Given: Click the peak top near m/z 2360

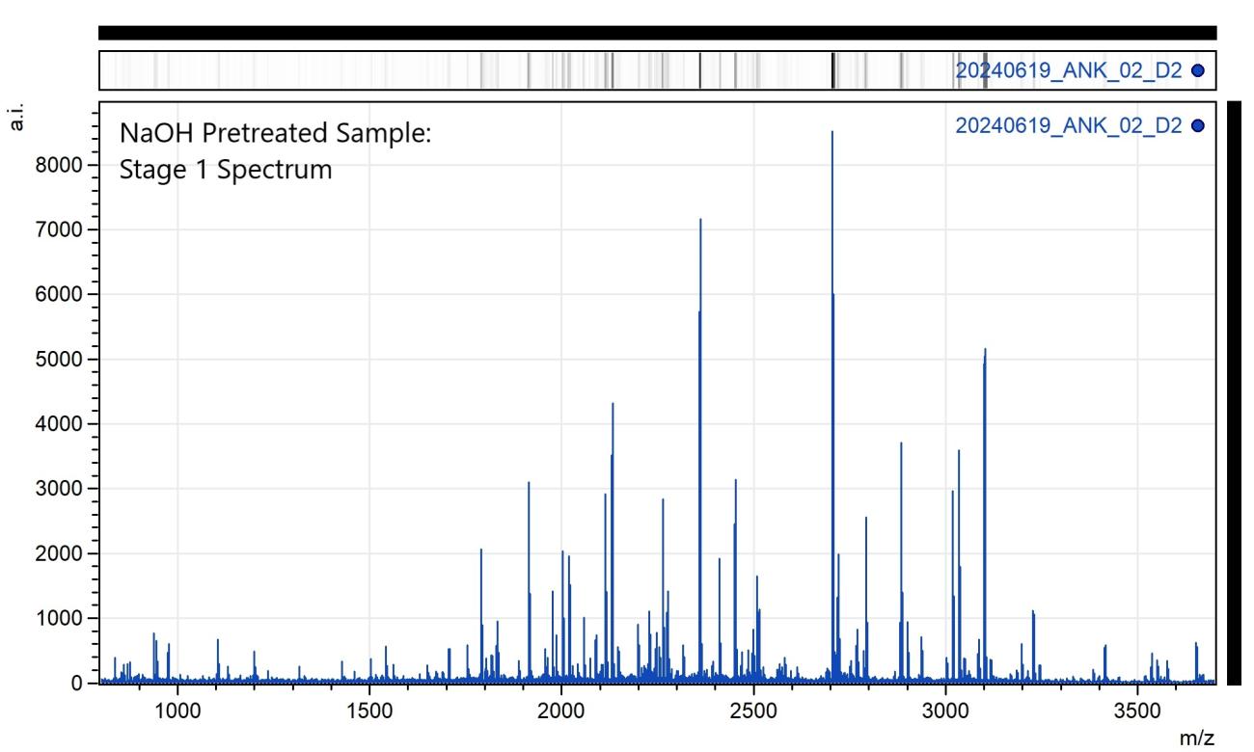Looking at the screenshot, I should point(700,222).
